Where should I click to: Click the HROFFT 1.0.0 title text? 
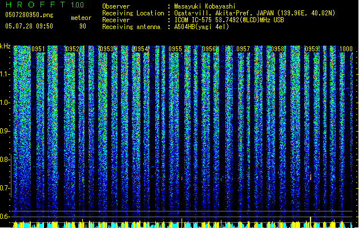click(45, 5)
